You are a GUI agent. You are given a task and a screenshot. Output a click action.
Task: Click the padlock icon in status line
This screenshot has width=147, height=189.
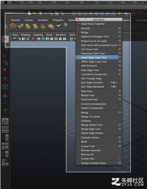119,13
